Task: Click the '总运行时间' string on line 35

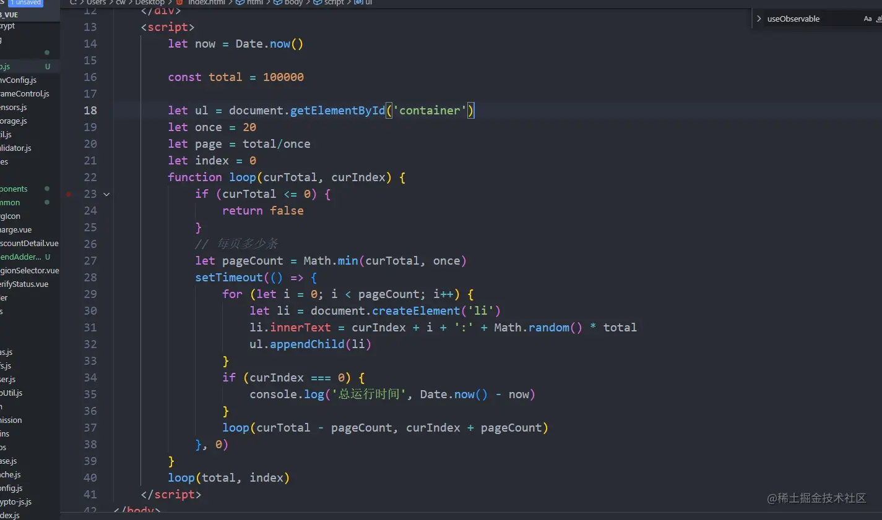Action: click(x=368, y=394)
